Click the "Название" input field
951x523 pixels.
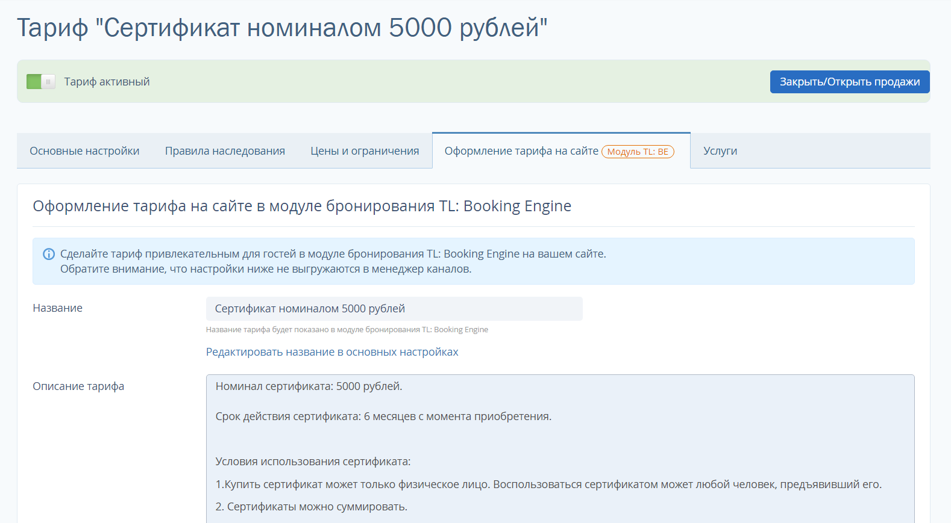click(x=394, y=309)
